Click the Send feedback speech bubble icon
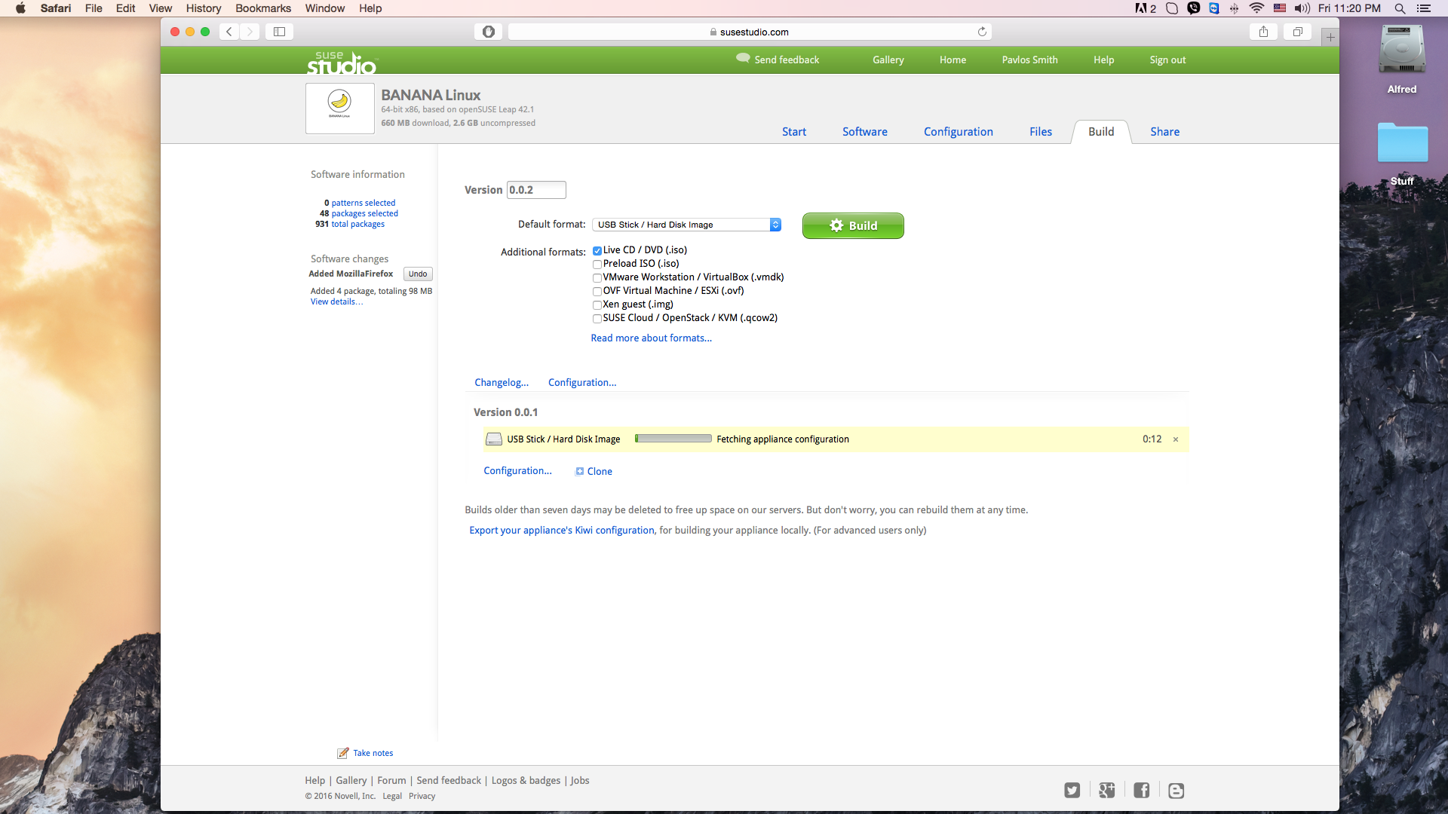The width and height of the screenshot is (1448, 814). [x=743, y=57]
